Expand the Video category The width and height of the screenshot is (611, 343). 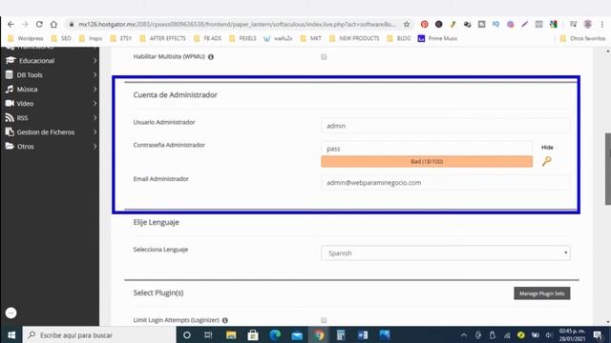coord(95,104)
